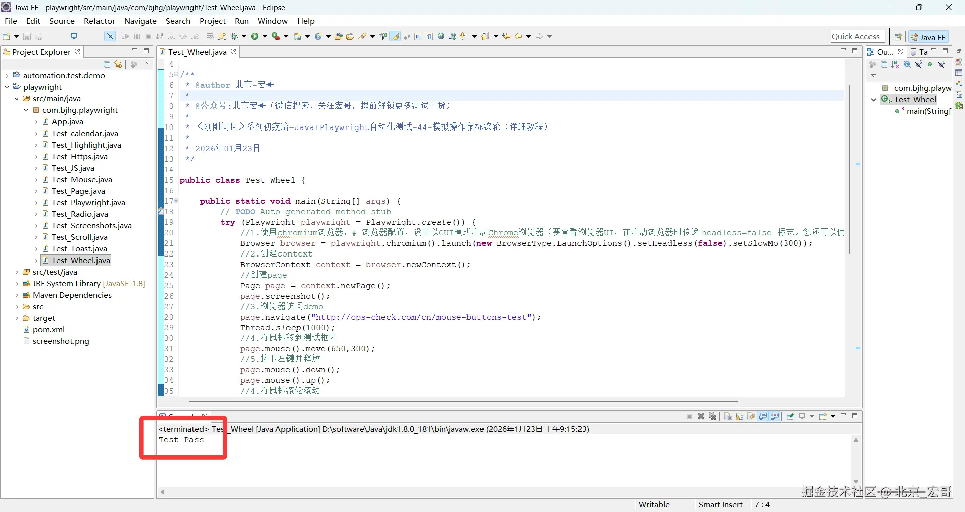This screenshot has height=512, width=965.
Task: Open the Window menu
Action: [x=273, y=21]
